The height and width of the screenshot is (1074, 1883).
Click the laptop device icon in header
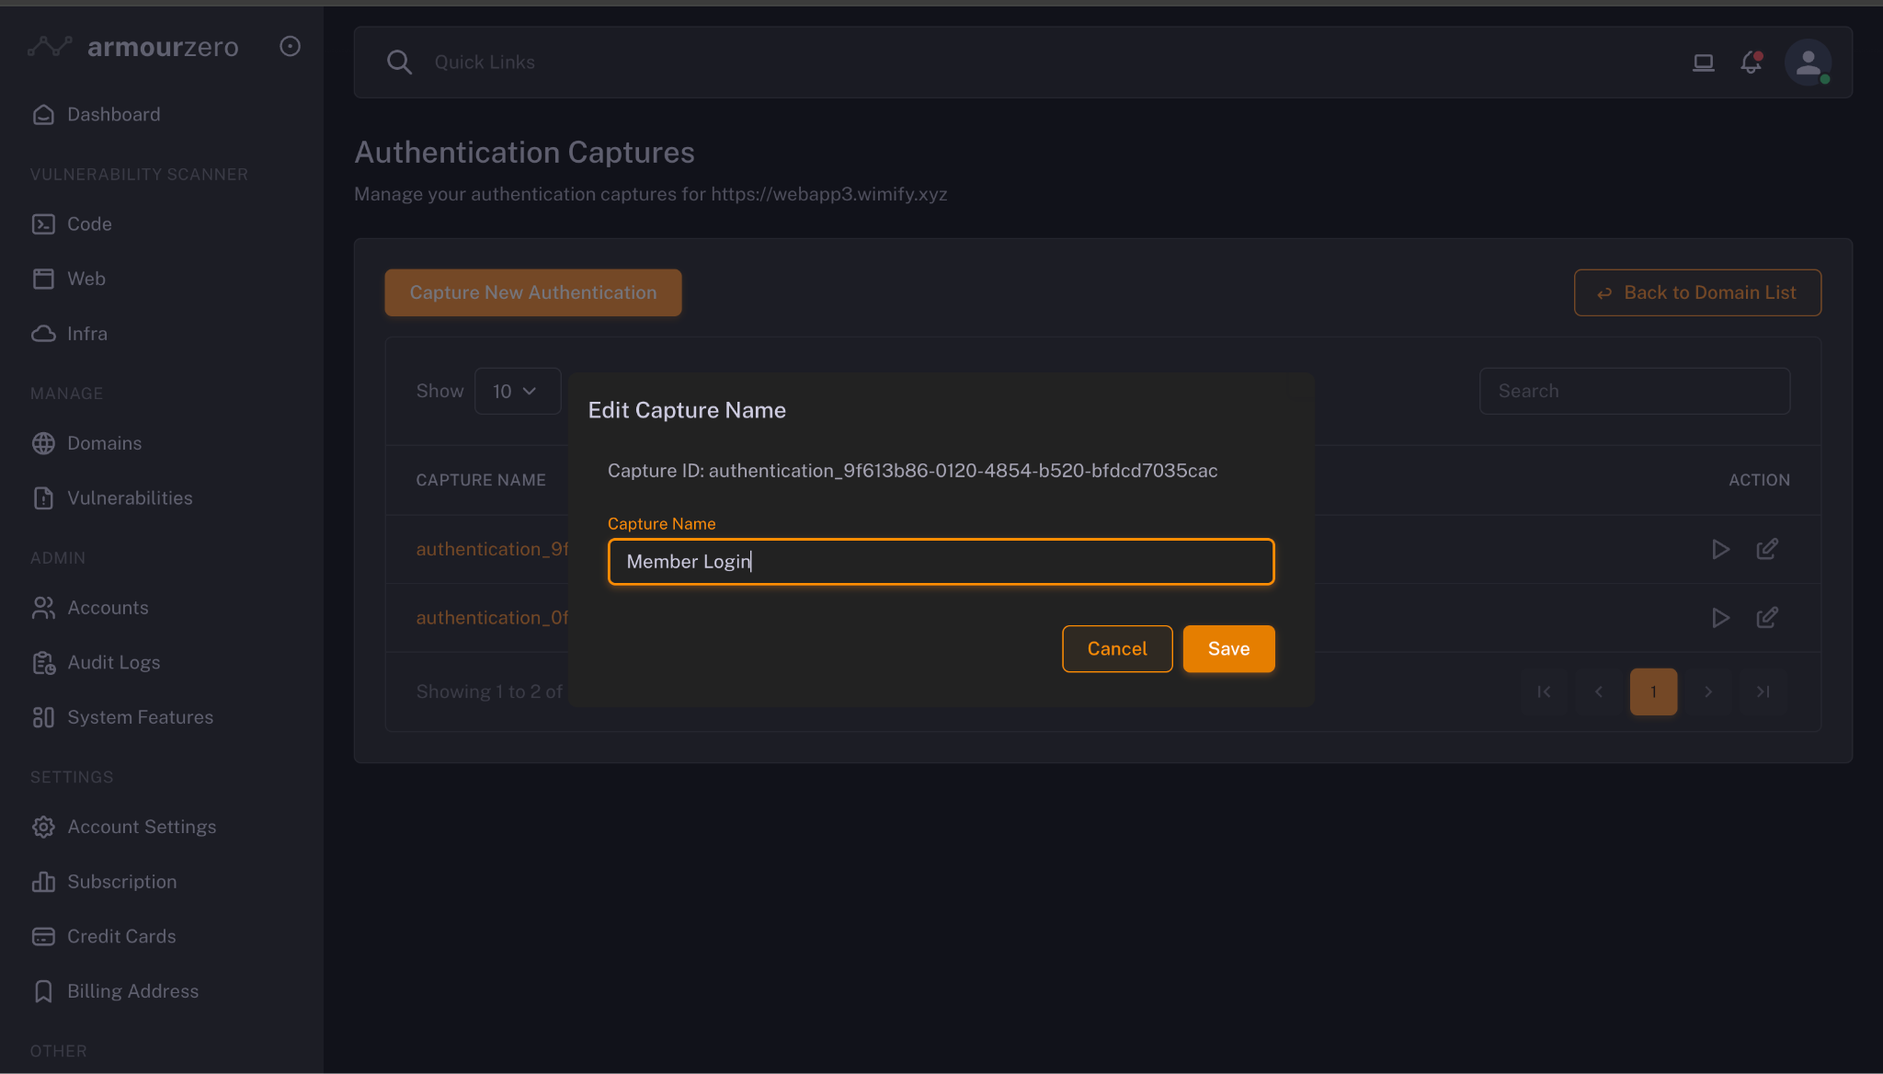coord(1703,63)
